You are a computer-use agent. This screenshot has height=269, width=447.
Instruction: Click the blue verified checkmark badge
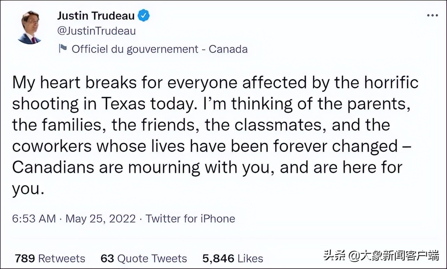coord(144,15)
